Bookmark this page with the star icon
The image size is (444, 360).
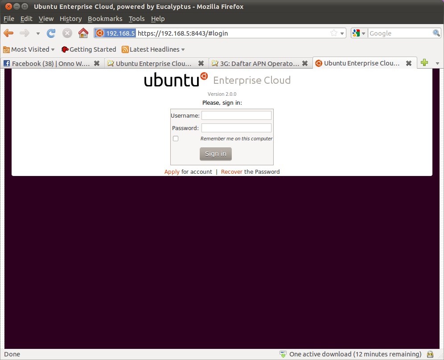333,33
